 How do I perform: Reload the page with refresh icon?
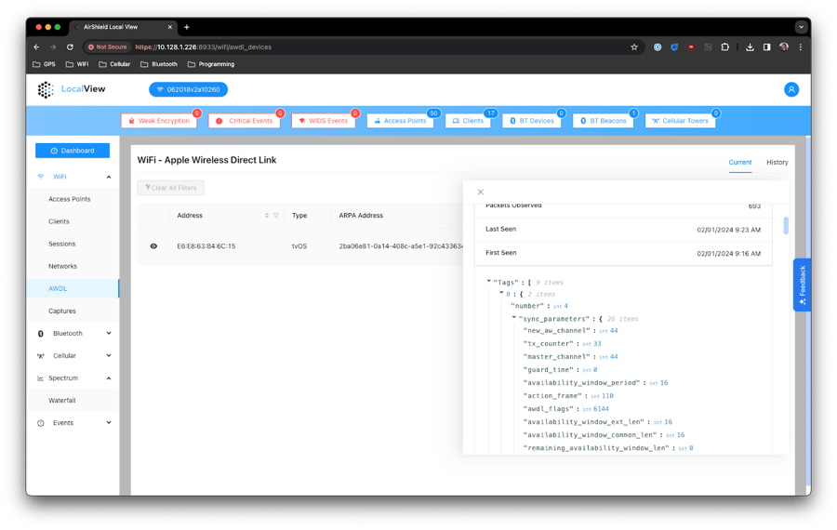click(70, 47)
